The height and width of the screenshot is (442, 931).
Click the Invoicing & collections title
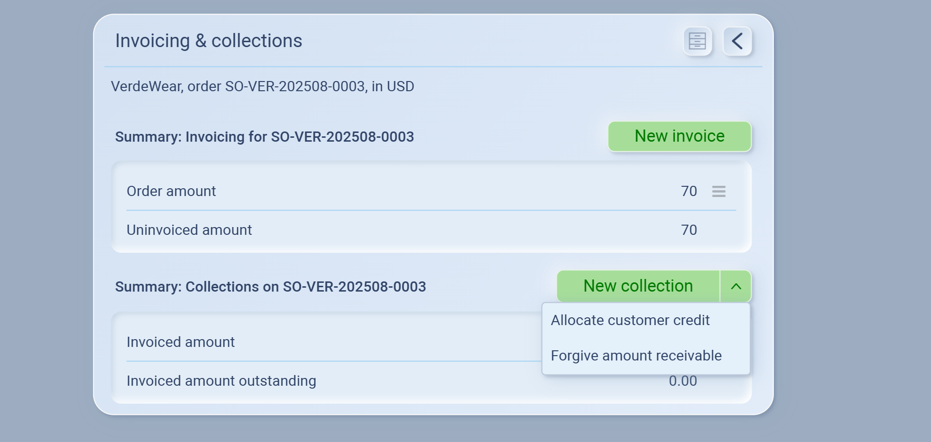(209, 41)
